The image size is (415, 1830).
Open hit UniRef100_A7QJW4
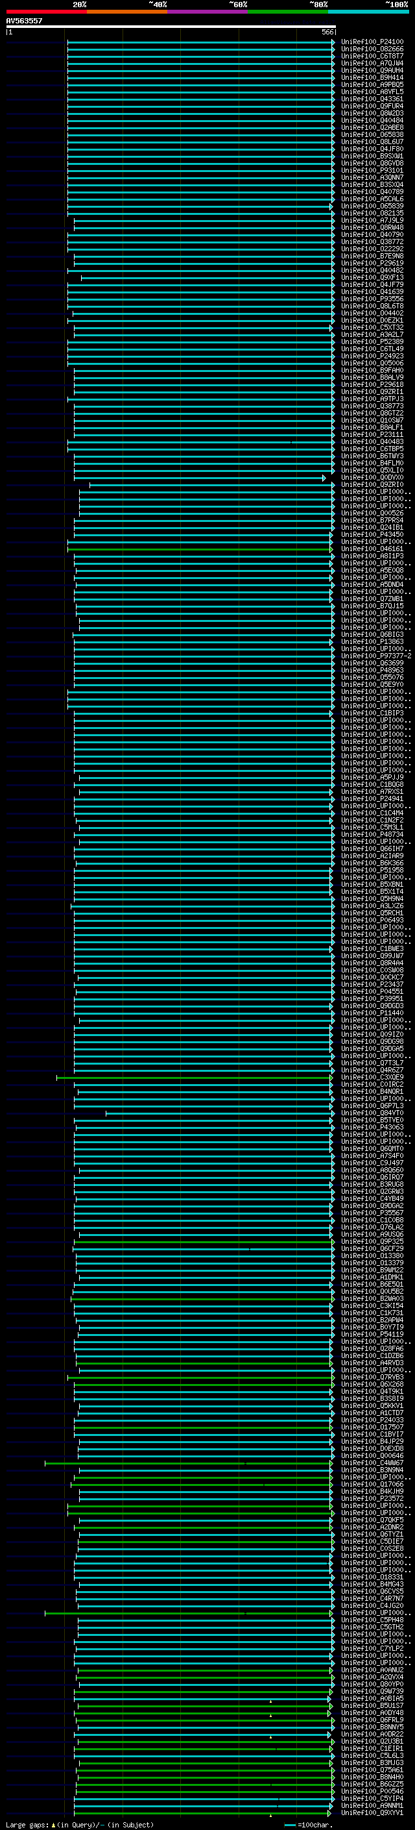[372, 63]
